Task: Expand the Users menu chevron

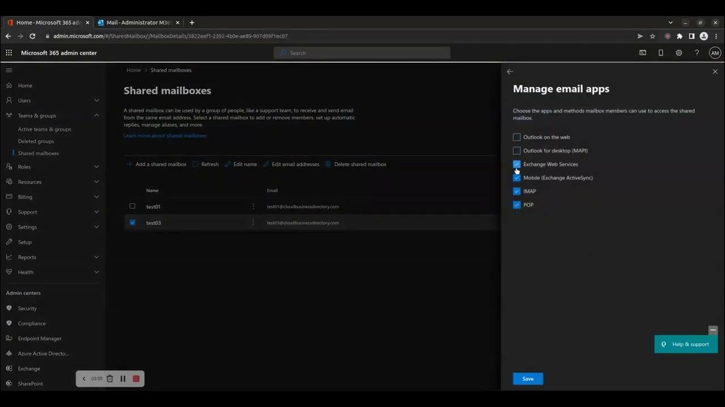Action: pyautogui.click(x=96, y=100)
